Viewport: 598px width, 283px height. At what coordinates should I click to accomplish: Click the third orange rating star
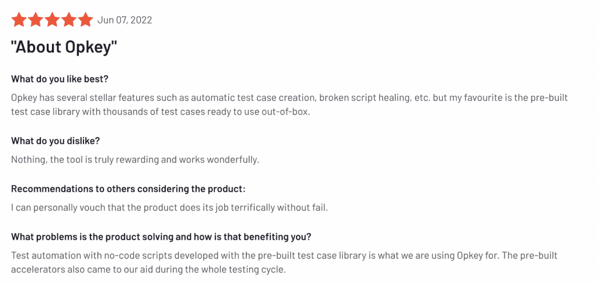point(52,20)
